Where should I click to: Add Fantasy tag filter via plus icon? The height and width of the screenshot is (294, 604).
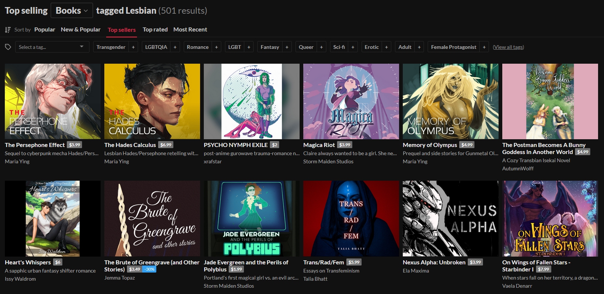point(287,47)
